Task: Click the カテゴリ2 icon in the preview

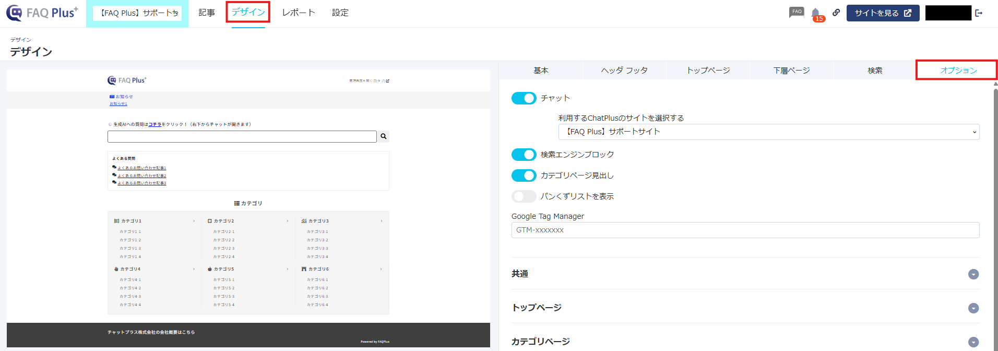Action: point(210,221)
